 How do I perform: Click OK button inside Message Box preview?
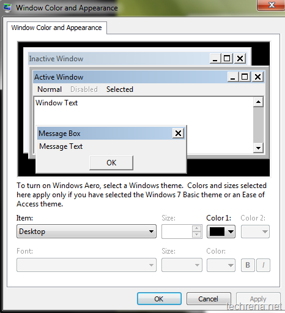(x=111, y=163)
